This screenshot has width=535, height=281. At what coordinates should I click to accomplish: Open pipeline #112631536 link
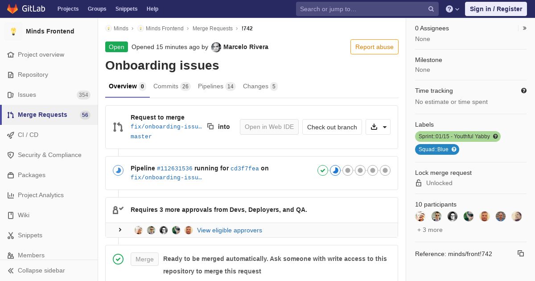tap(175, 169)
